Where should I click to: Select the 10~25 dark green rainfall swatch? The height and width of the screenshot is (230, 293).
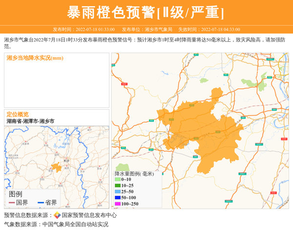(x=117, y=186)
